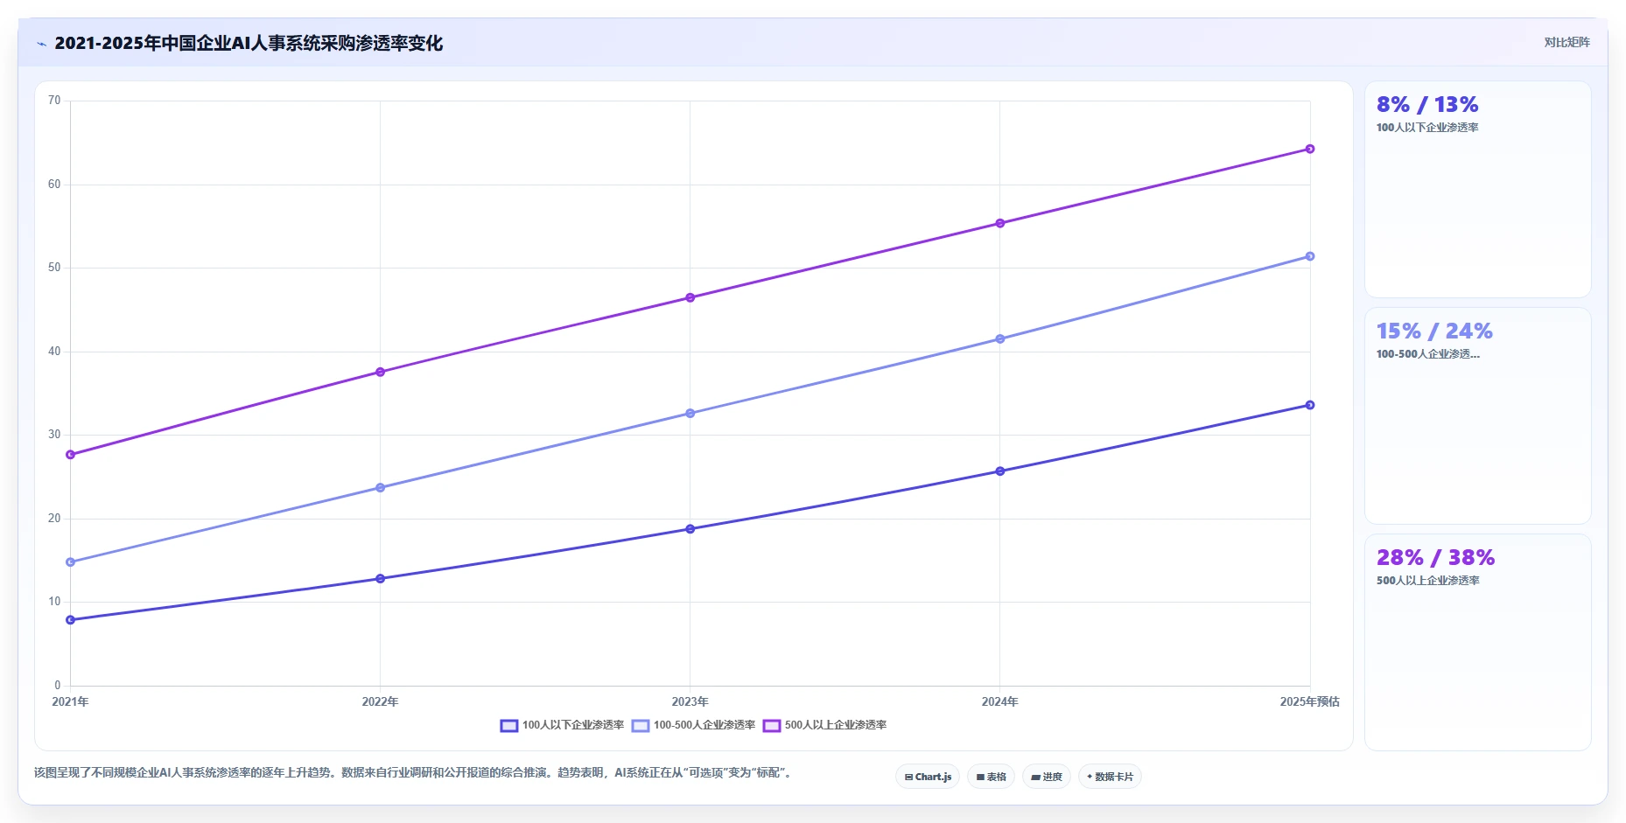Select the 进度 tag button
The height and width of the screenshot is (823, 1626).
[1047, 777]
